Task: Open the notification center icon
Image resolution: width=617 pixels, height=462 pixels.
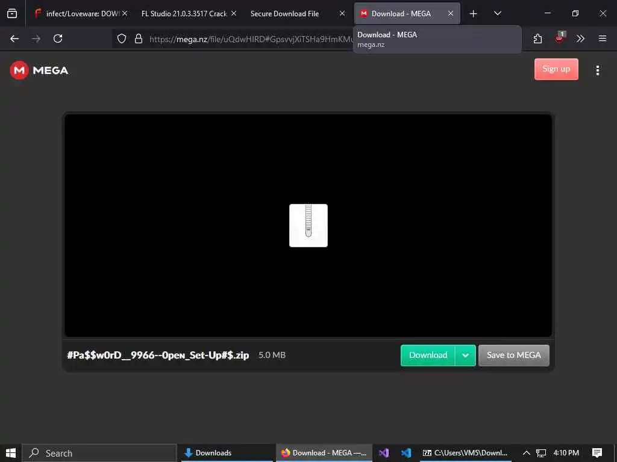Action: [597, 453]
